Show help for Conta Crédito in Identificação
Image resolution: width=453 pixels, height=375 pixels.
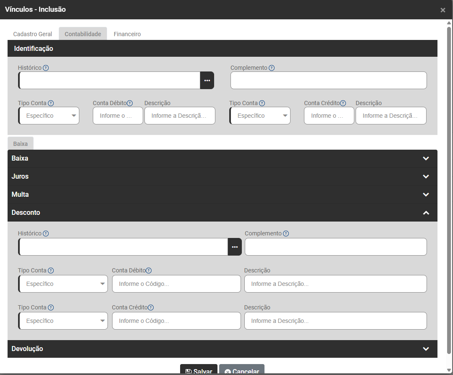pos(343,103)
